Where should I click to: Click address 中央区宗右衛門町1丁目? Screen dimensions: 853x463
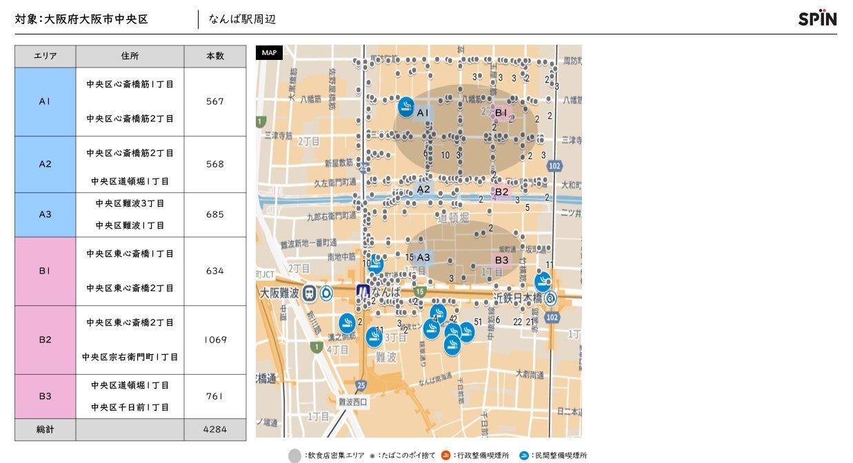coord(130,357)
